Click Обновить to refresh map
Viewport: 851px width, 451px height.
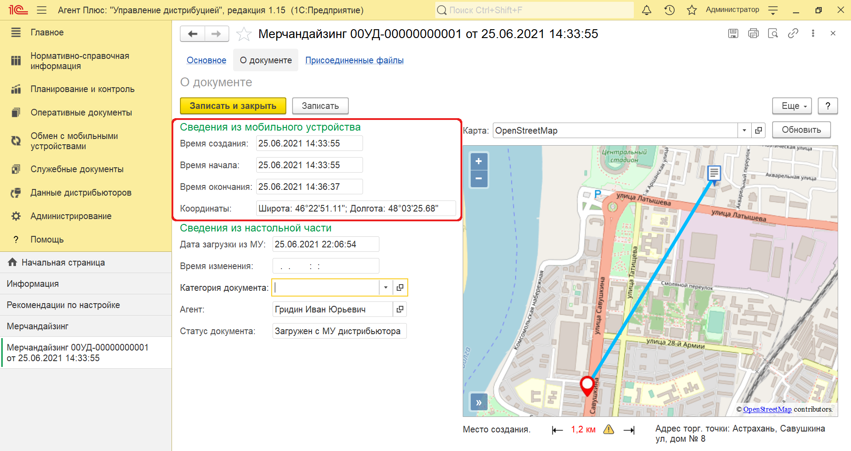(x=801, y=130)
